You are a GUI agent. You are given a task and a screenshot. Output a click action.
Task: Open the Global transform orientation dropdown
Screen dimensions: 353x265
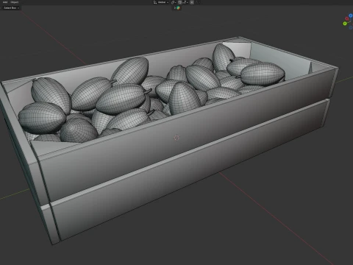tap(161, 2)
